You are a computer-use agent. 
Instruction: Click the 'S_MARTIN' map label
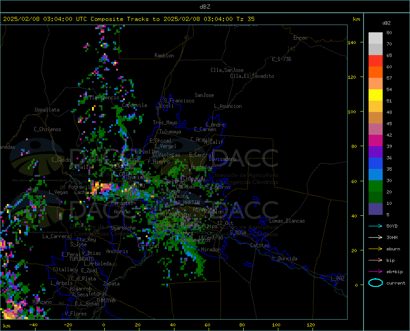point(189,202)
